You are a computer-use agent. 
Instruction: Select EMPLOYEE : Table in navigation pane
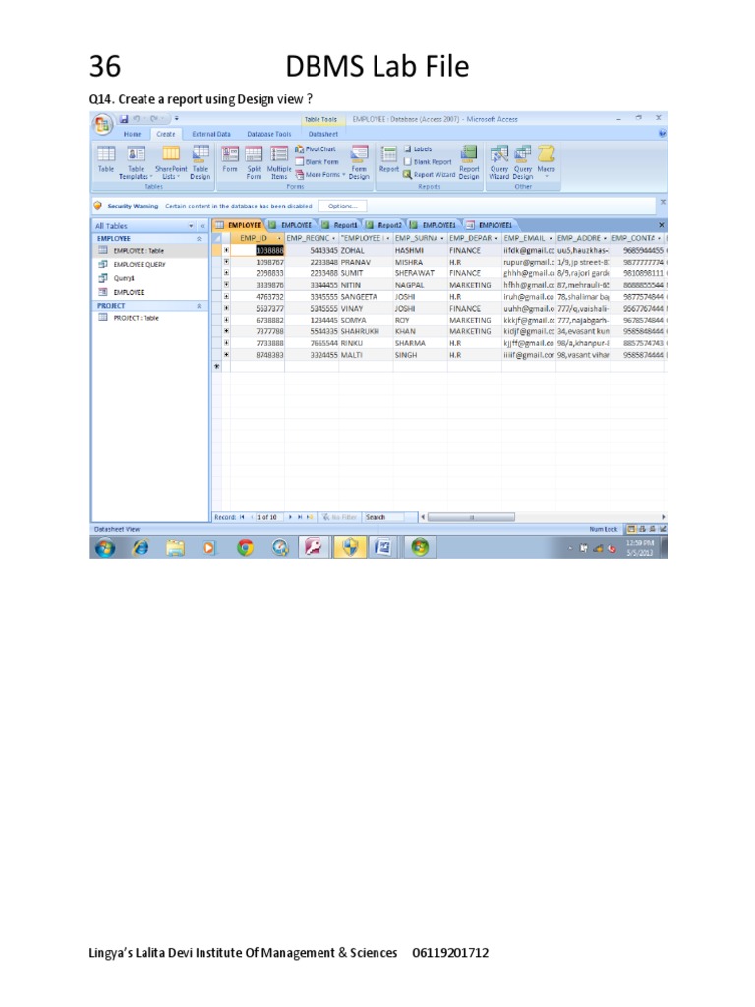coord(150,250)
